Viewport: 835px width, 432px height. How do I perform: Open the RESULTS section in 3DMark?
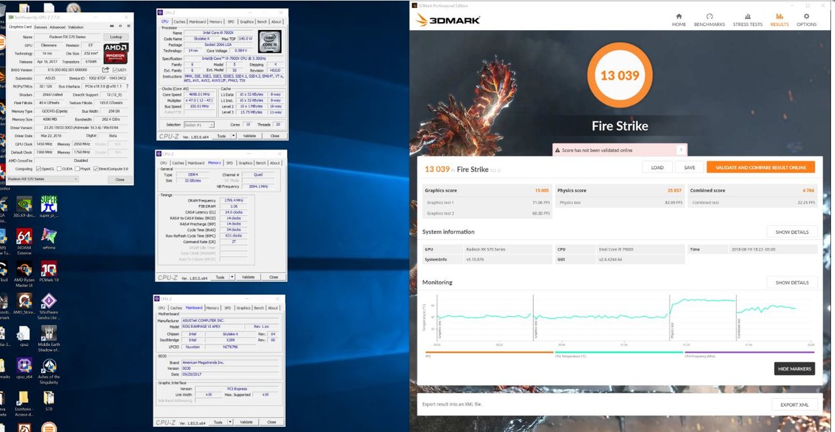780,20
